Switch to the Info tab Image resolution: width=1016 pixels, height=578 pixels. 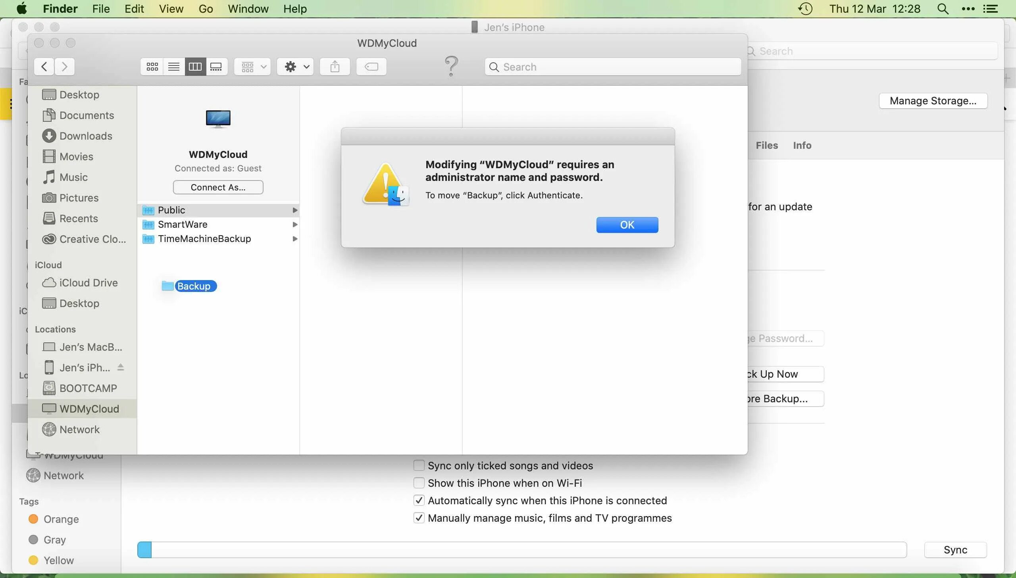pyautogui.click(x=802, y=145)
